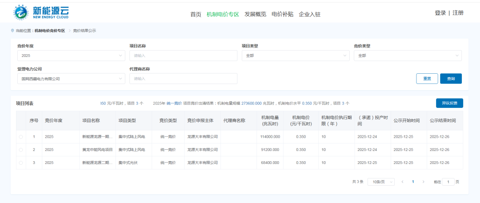Select radio button for row 1
The image size is (480, 203).
click(21, 137)
